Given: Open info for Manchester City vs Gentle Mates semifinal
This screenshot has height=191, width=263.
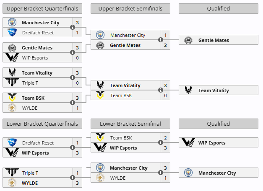Looking at the screenshot, I should click(x=161, y=40).
